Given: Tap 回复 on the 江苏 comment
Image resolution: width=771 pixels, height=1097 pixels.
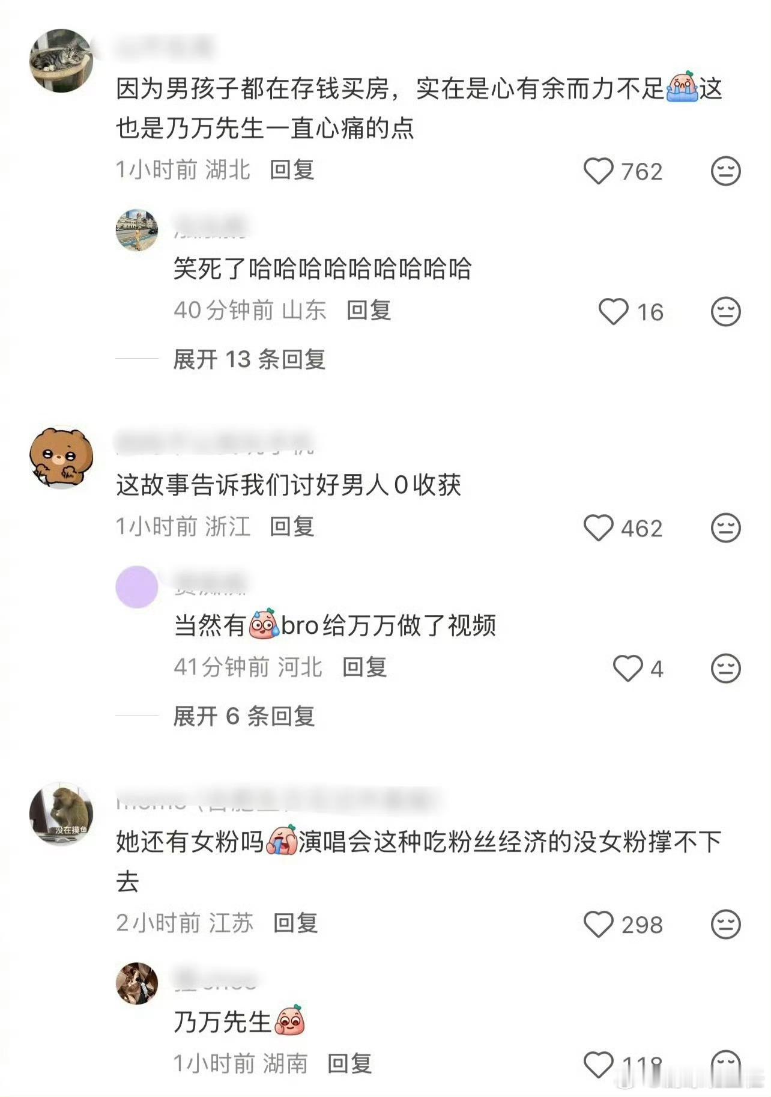Looking at the screenshot, I should 295,923.
